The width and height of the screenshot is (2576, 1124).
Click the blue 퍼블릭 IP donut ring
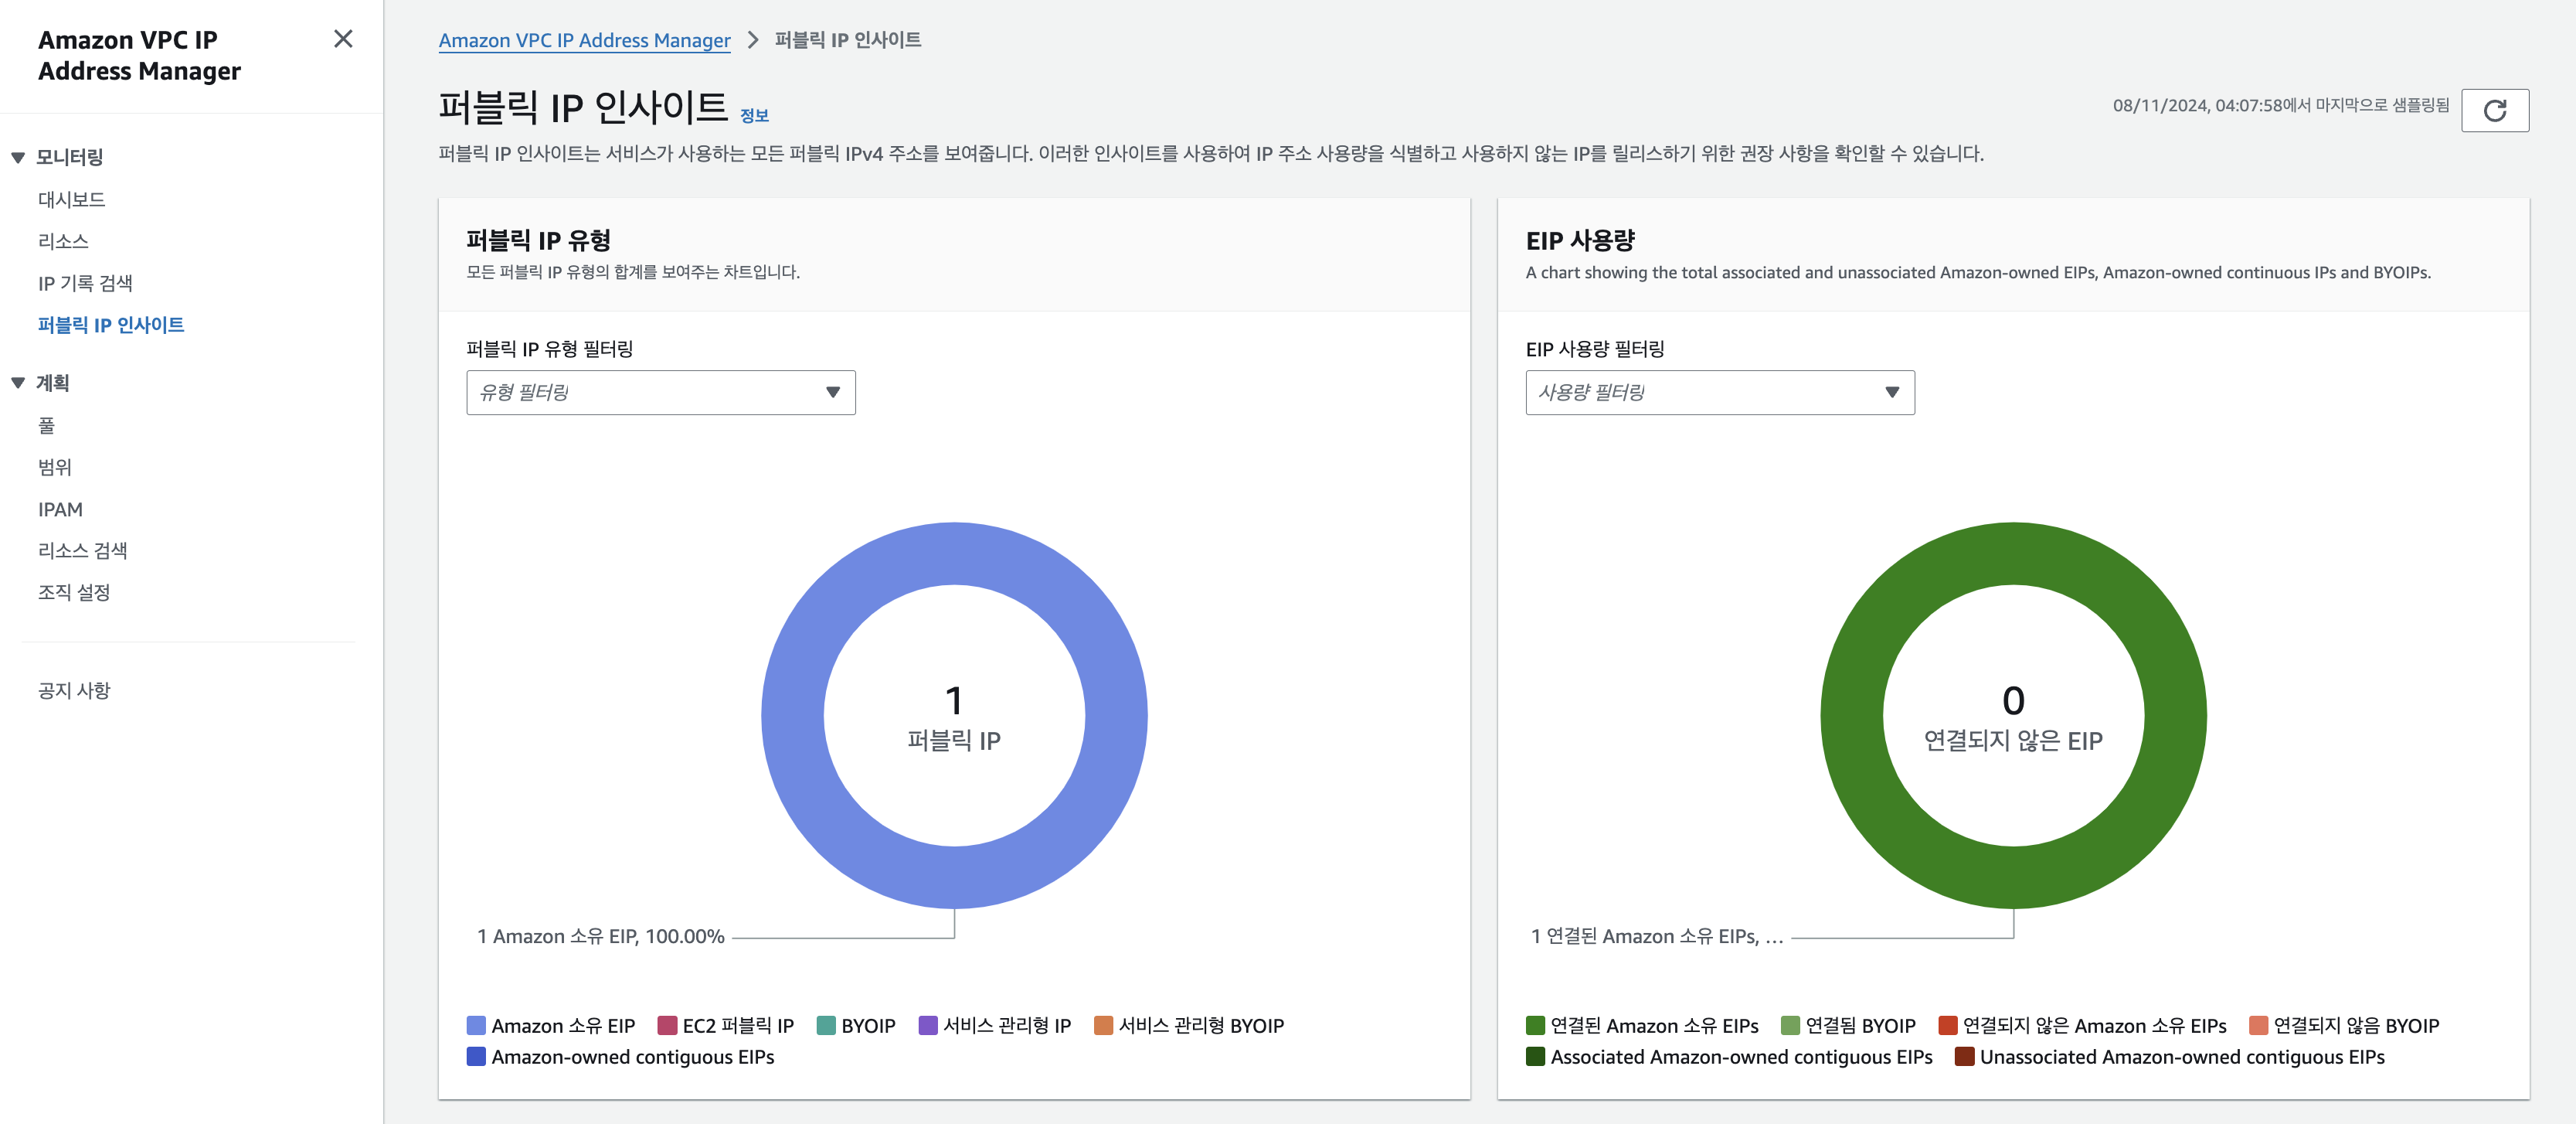click(x=793, y=716)
